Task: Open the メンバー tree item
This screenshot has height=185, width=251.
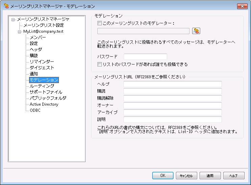Action: tap(38, 37)
